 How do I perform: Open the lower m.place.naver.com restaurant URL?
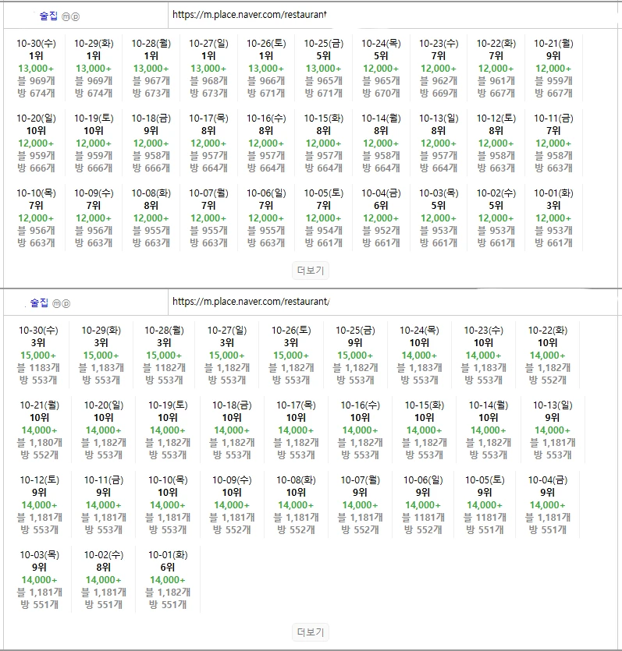(250, 302)
